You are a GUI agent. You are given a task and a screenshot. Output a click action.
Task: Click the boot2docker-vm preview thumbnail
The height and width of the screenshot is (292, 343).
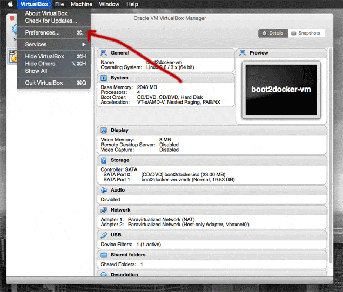point(281,90)
